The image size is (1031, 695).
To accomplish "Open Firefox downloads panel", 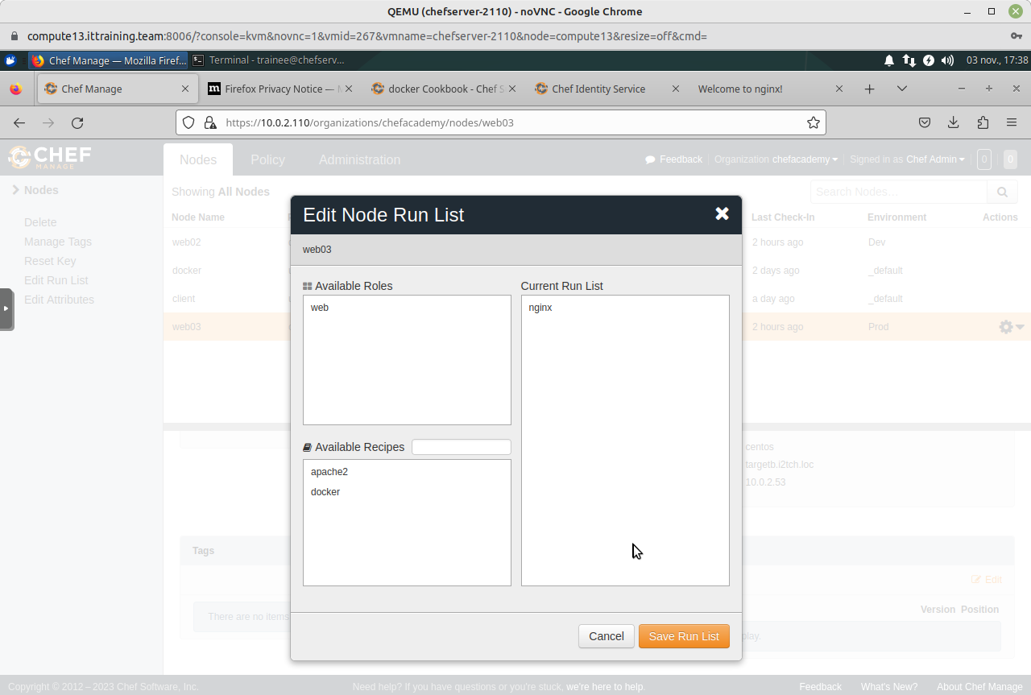I will (x=954, y=122).
